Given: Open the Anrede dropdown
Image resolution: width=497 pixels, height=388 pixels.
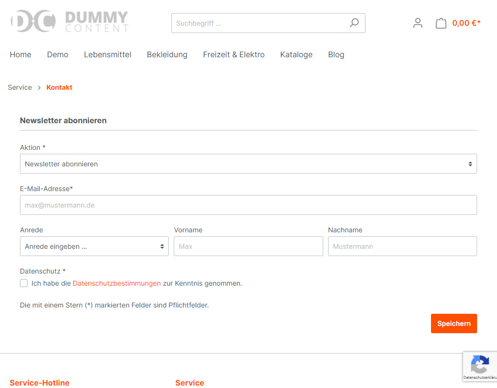Looking at the screenshot, I should click(94, 246).
